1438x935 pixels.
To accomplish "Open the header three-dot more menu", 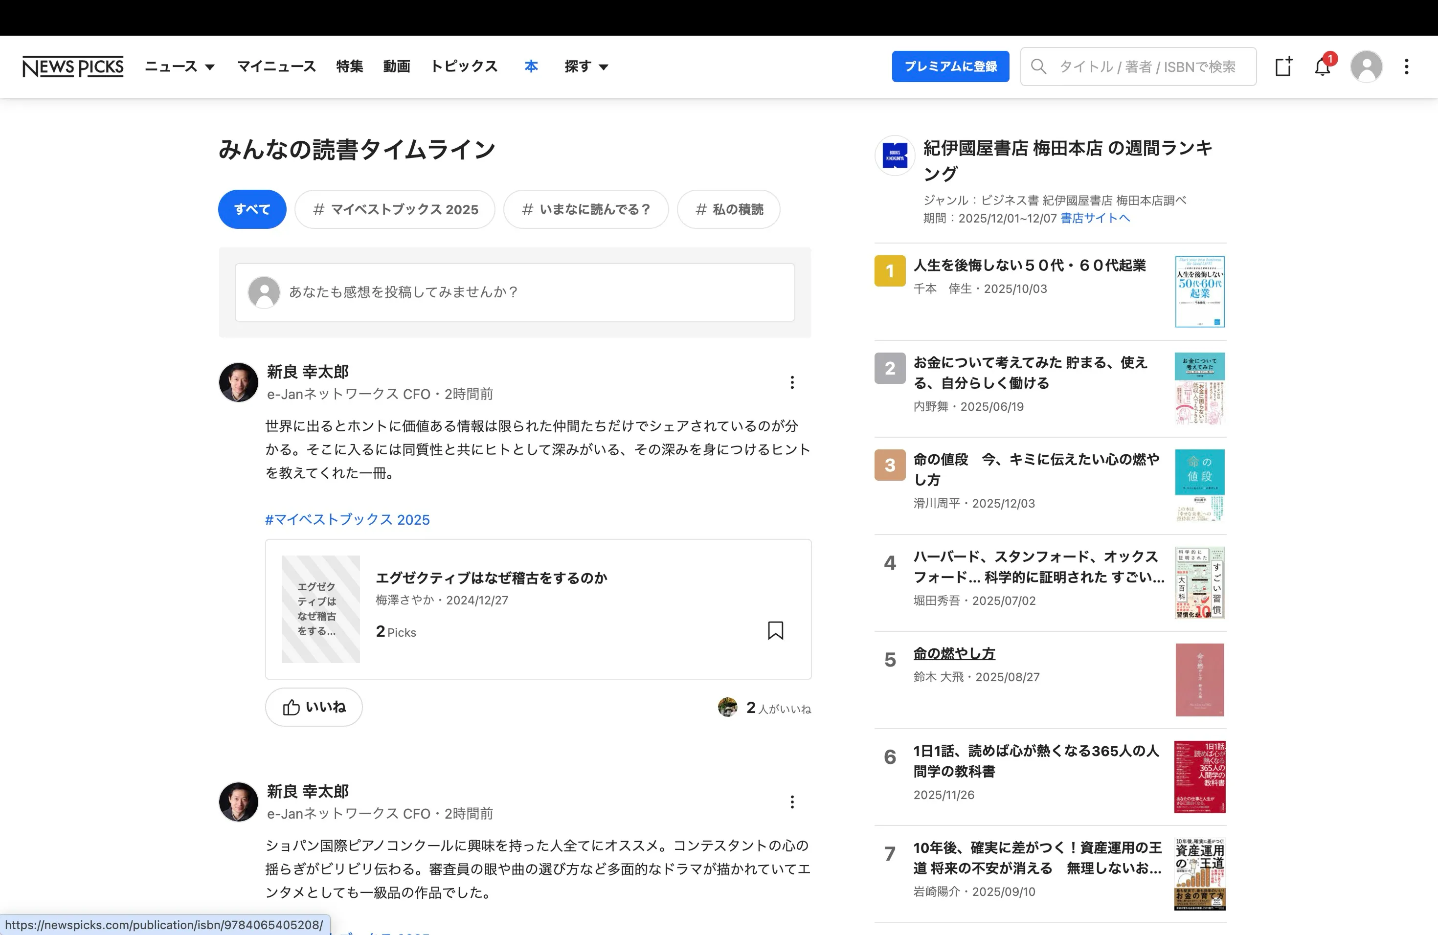I will (x=1407, y=67).
